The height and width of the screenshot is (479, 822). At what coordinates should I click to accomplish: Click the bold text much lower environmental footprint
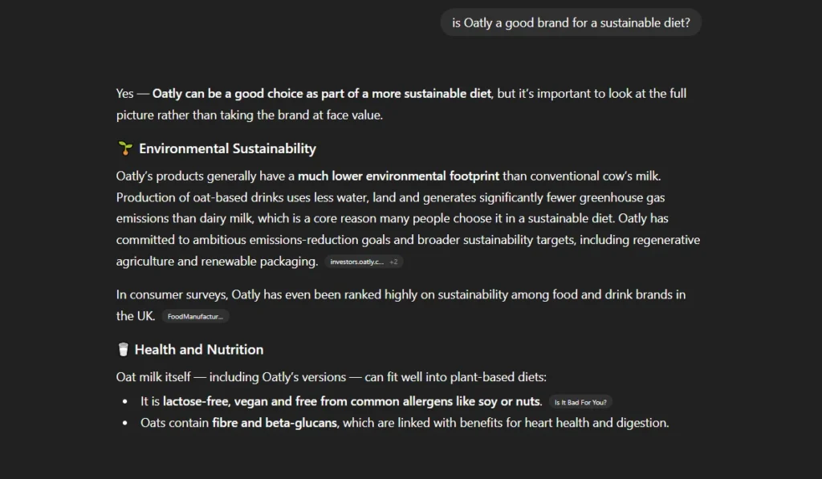[399, 176]
